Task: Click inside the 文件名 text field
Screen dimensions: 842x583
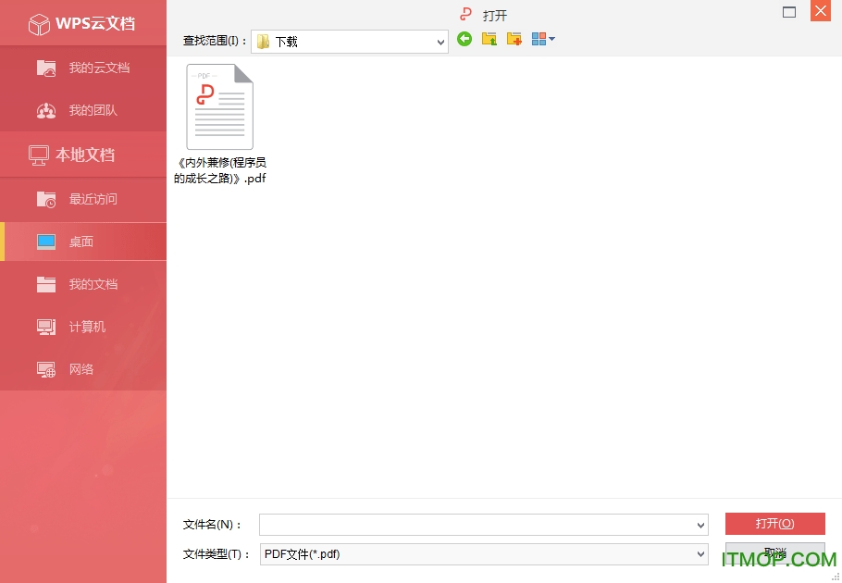Action: coord(476,525)
